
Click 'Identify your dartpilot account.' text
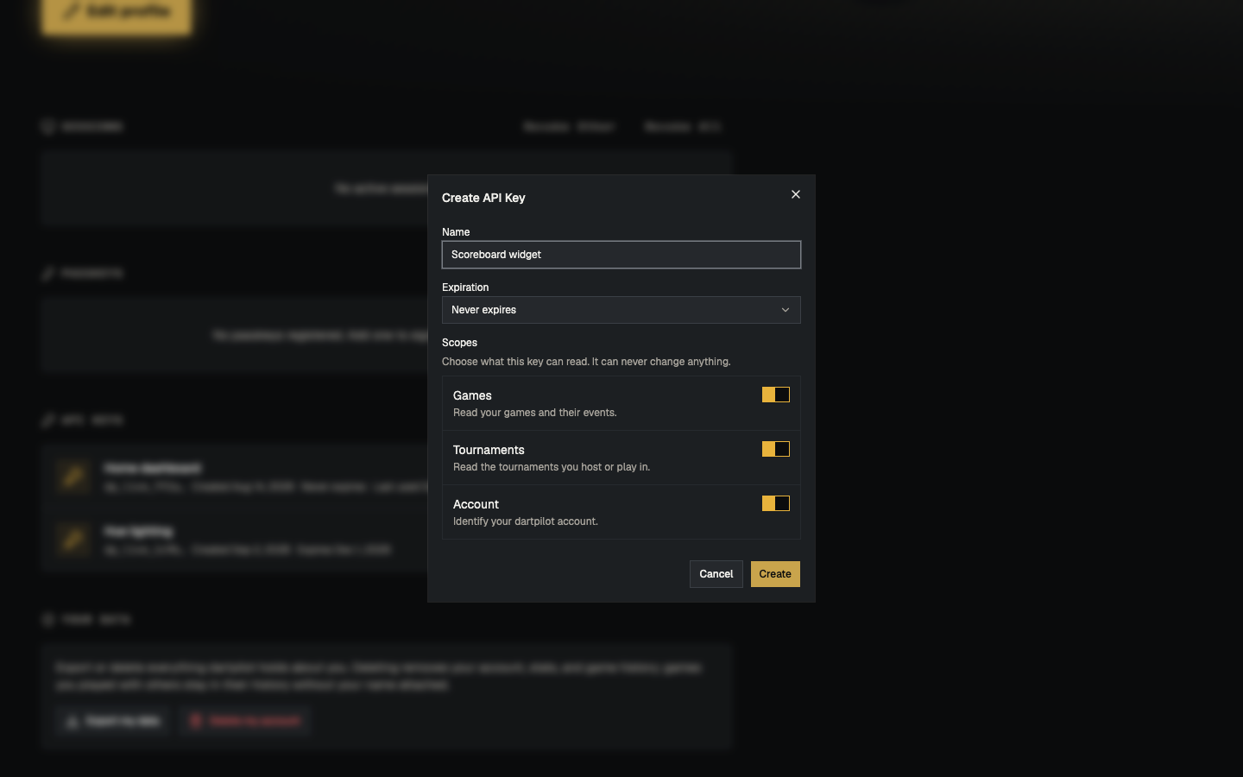[525, 521]
